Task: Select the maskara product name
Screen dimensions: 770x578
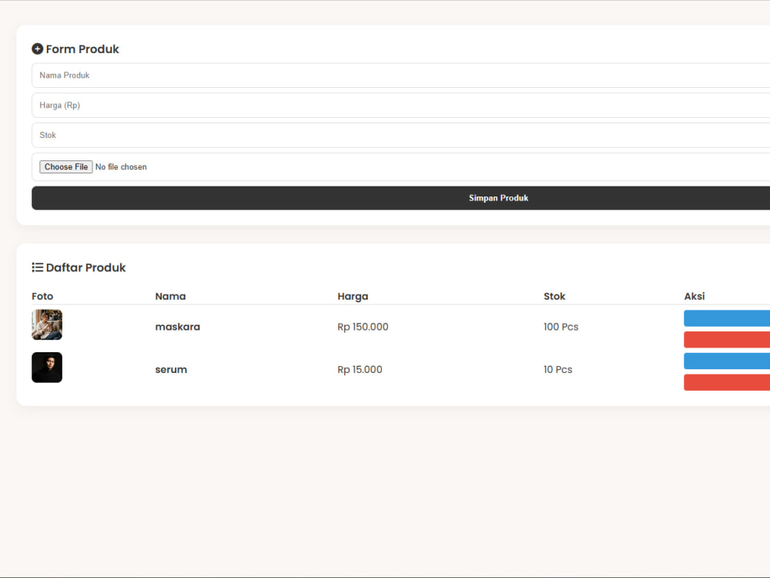Action: 178,327
